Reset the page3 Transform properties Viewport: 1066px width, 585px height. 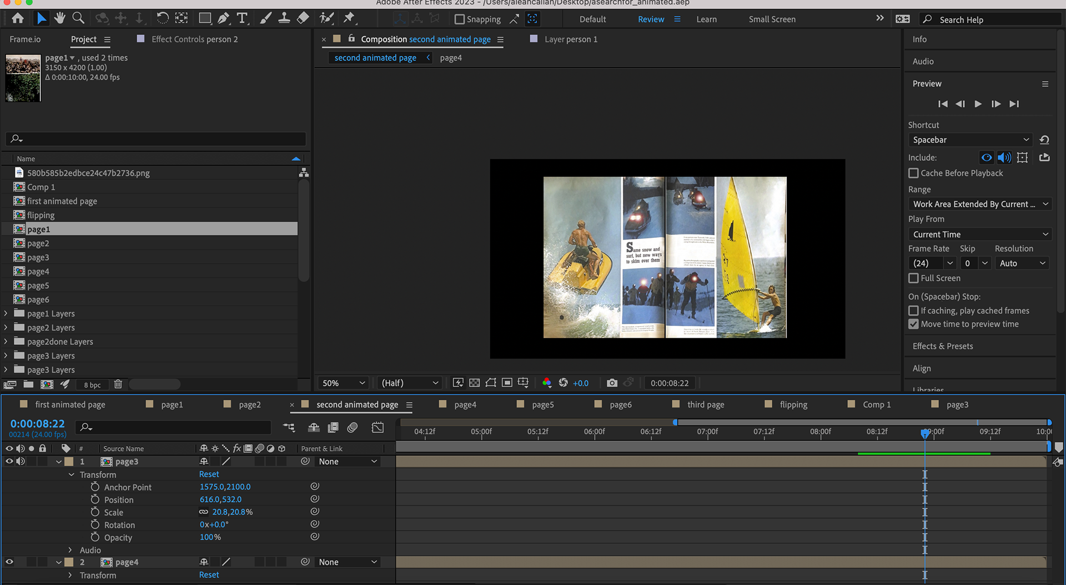click(209, 474)
